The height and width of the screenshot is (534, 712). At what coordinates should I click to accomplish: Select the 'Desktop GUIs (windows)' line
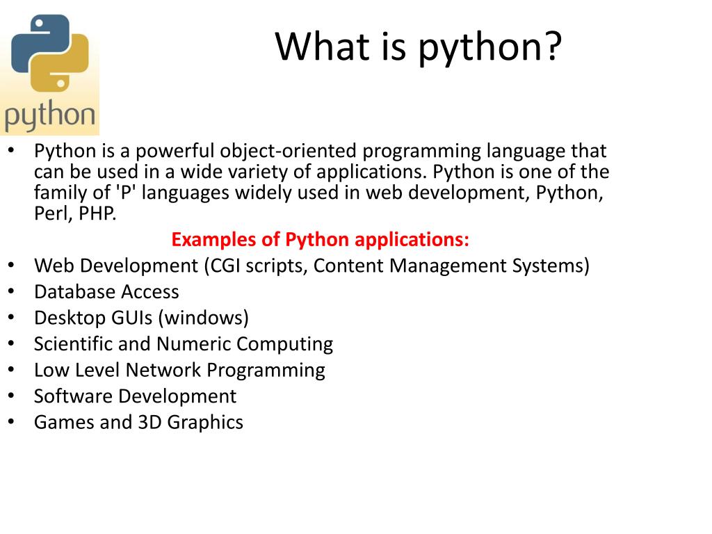coord(141,318)
